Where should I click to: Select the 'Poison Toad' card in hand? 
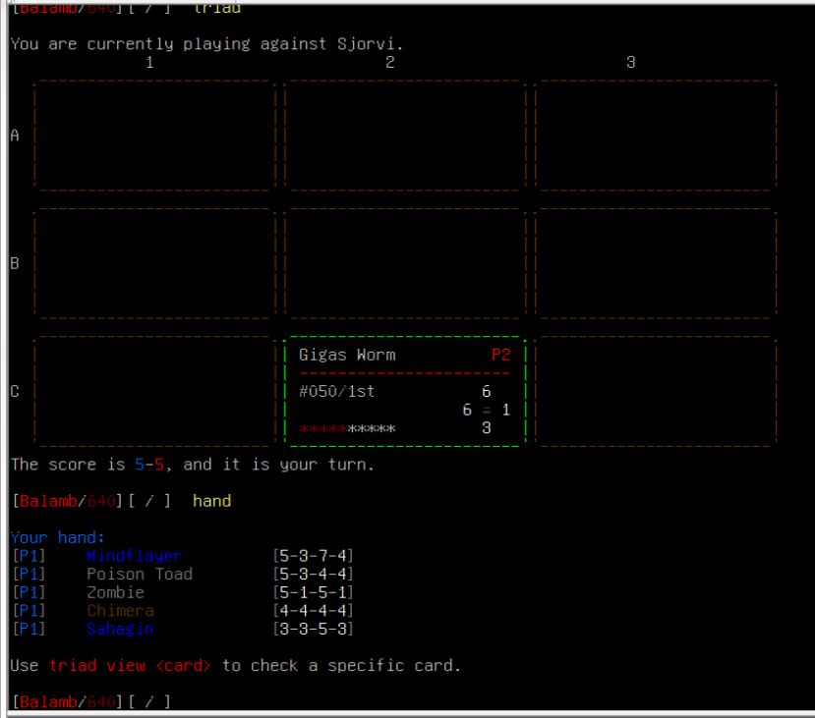[x=140, y=575]
